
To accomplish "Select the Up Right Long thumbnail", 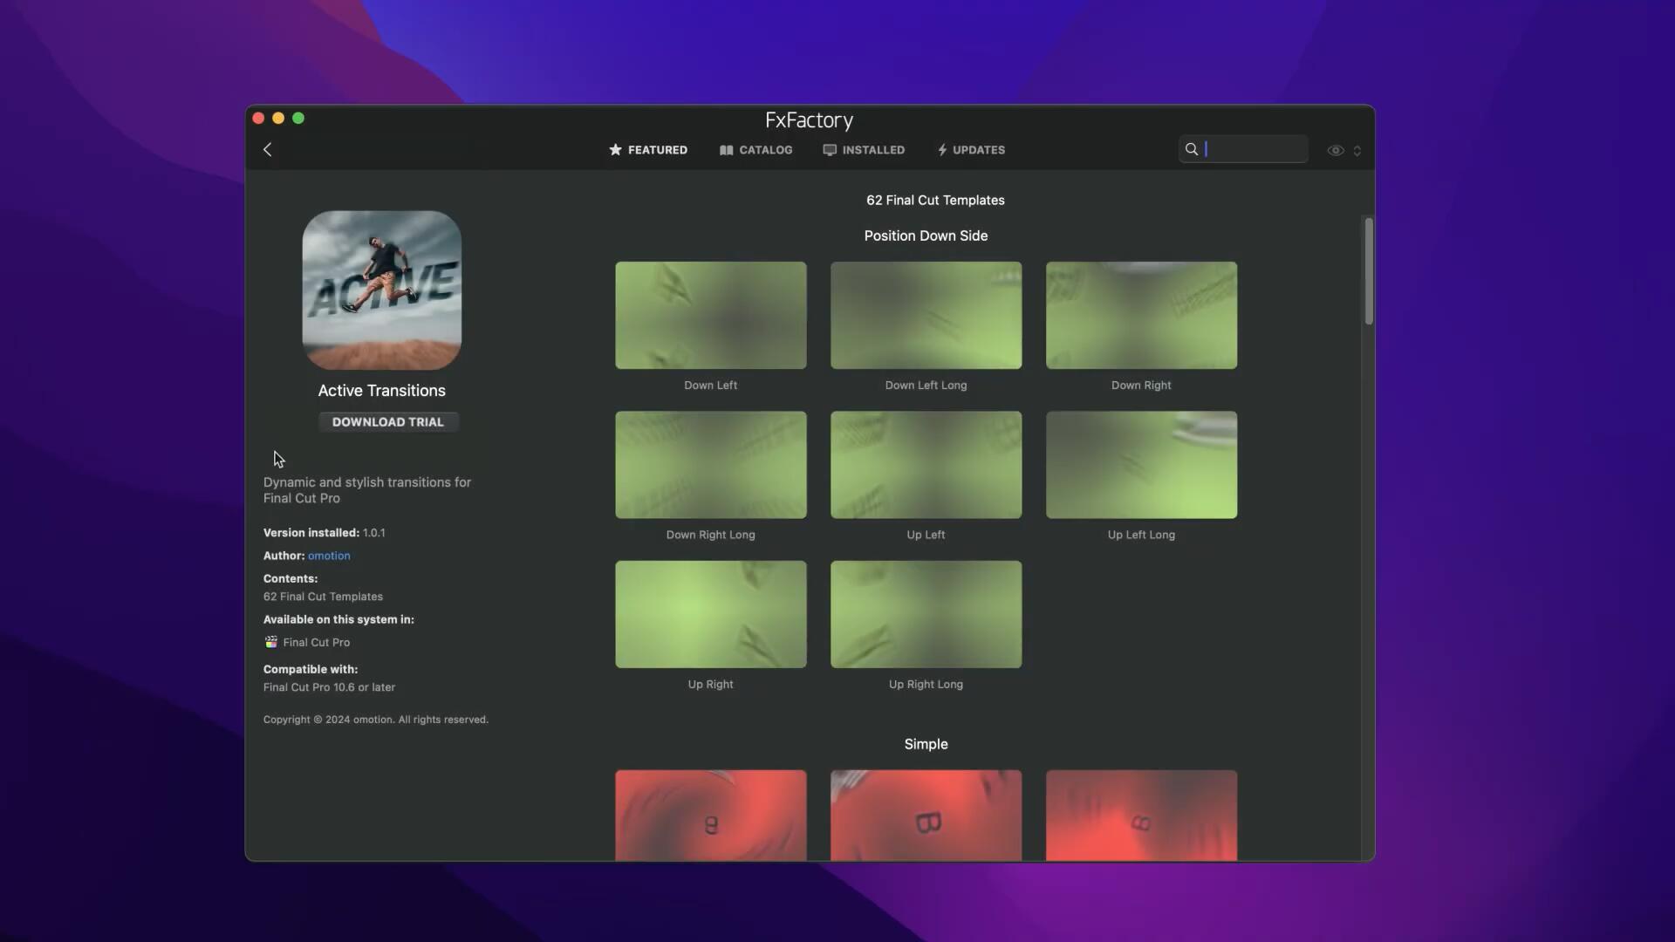I will pos(926,614).
